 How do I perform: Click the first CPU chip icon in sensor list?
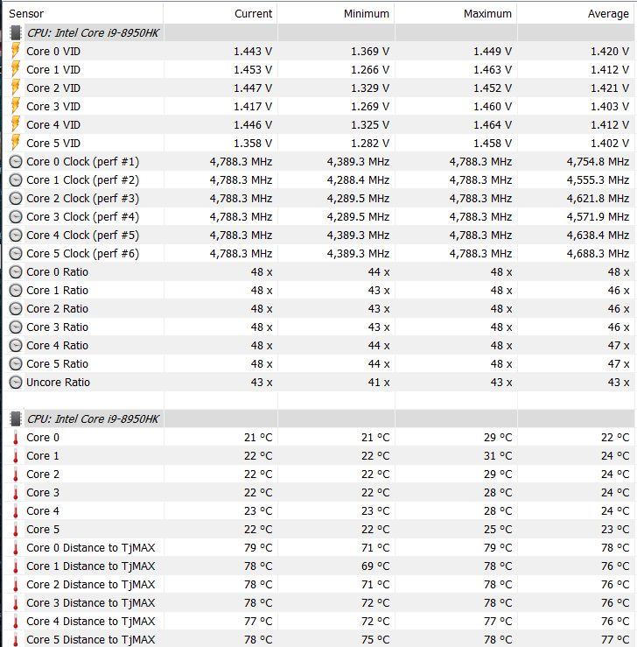tap(16, 33)
